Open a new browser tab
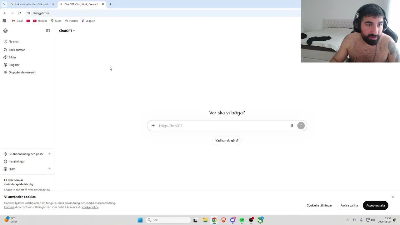Screen dimensions: 400x225 (110, 4)
